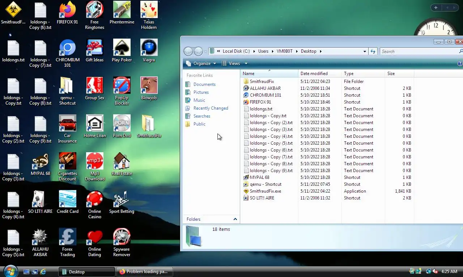Select Credit Card desktop shortcut
463x277 pixels.
pos(67,202)
